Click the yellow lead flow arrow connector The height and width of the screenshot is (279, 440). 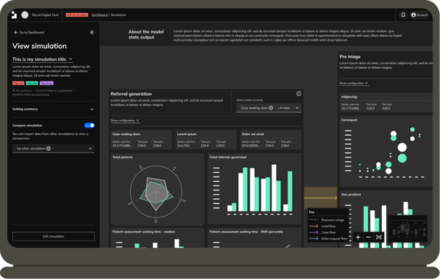pos(321,198)
